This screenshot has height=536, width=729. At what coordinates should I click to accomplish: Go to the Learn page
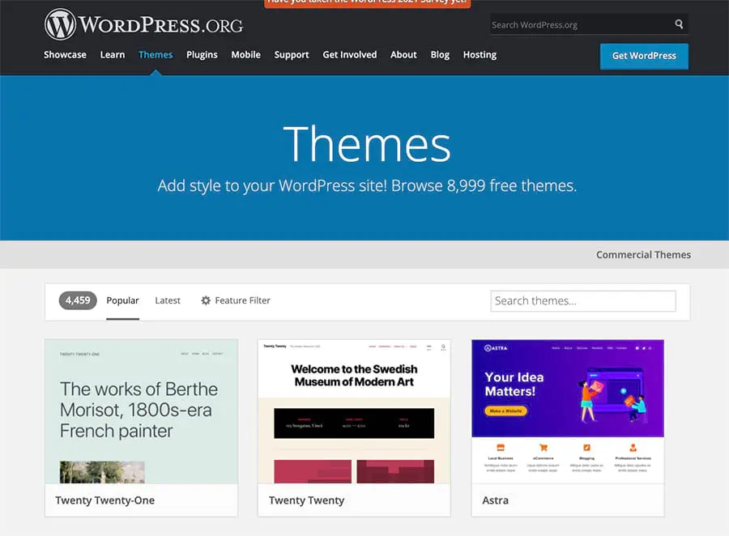tap(113, 55)
